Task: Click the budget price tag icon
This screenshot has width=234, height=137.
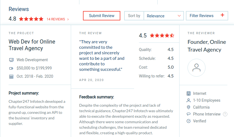Action: pyautogui.click(x=11, y=68)
